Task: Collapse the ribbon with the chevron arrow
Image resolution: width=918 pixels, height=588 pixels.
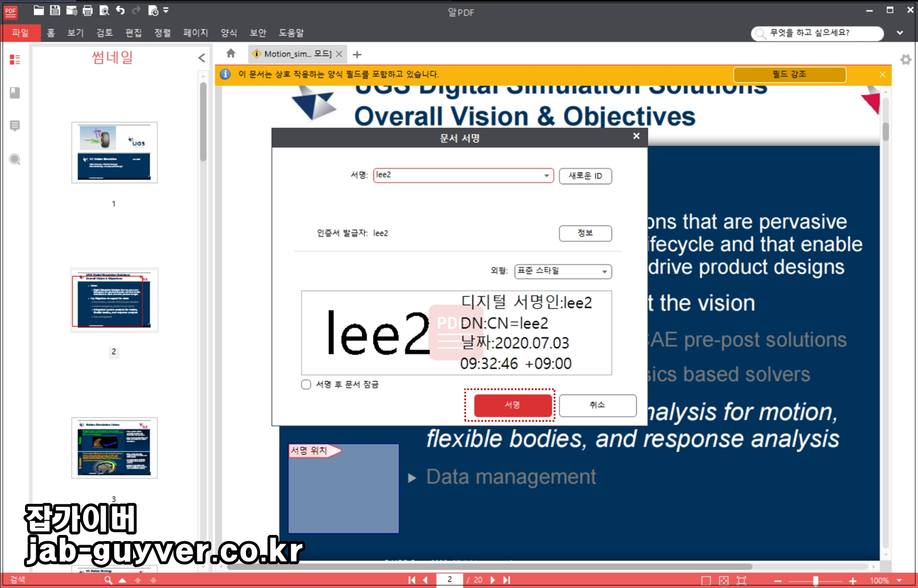Action: [900, 33]
